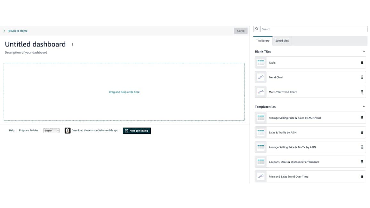The height and width of the screenshot is (208, 370).
Task: Select Average Selling Price & Traffic by ASIN label
Action: point(292,147)
